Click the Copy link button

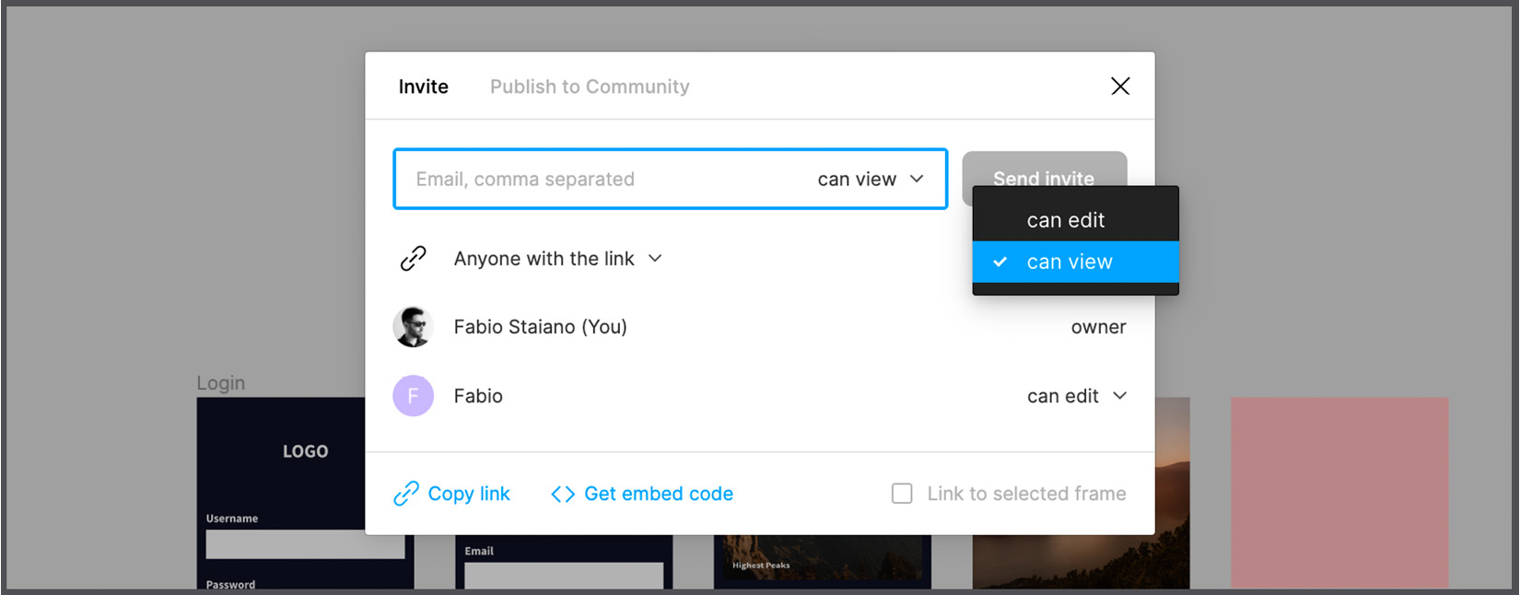(x=451, y=494)
